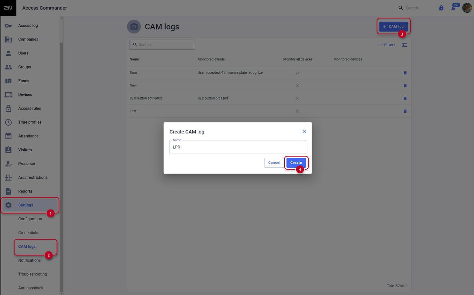
Task: Click the sidebar vertical scrollbar
Action: pyautogui.click(x=61, y=167)
